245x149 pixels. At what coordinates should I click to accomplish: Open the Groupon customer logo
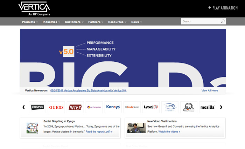(x=37, y=107)
